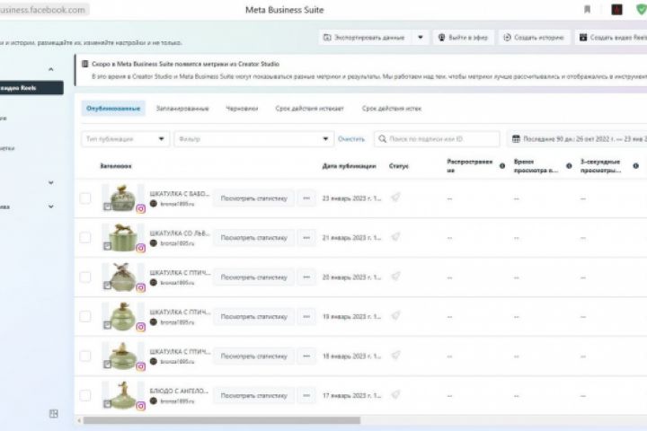
Task: Click the Instagram badge on БЛЮДО С АНГЕЛО row
Action: pyautogui.click(x=141, y=406)
